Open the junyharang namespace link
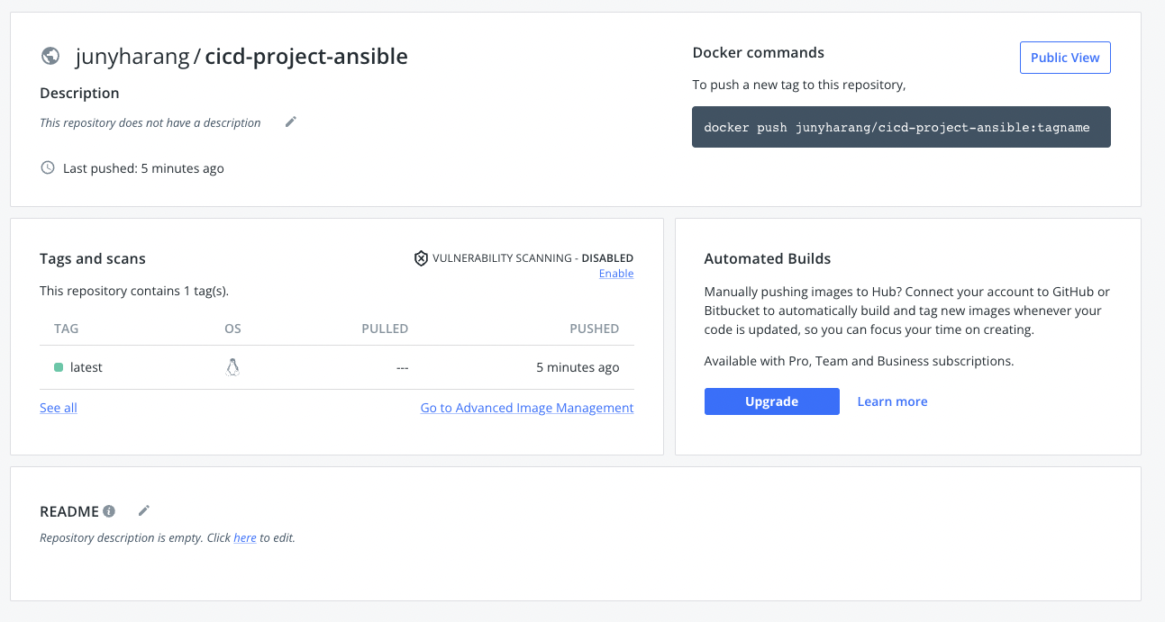Screen dimensions: 1165x622 point(132,57)
